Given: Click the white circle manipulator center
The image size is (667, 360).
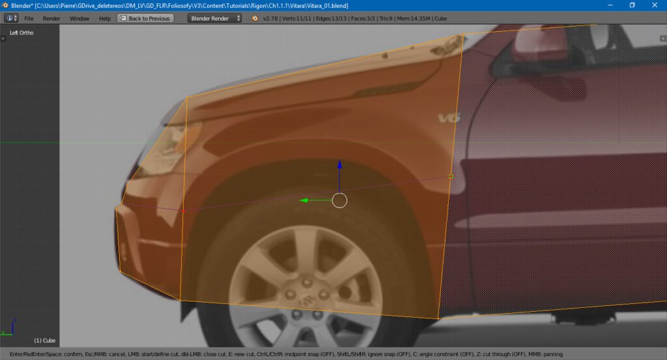Looking at the screenshot, I should click(339, 201).
